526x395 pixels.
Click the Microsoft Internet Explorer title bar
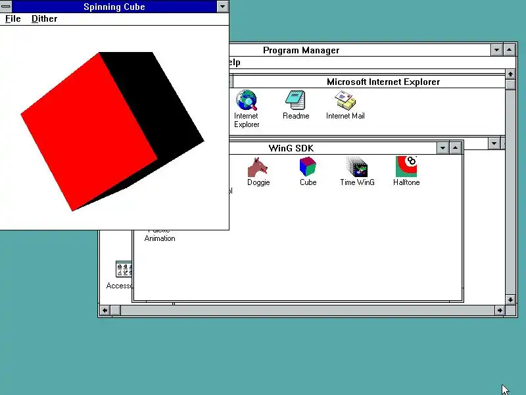coord(369,82)
